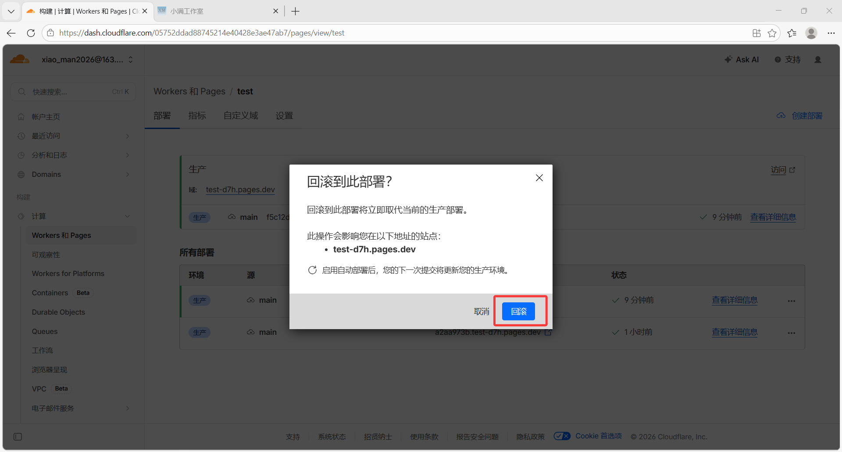Open the Ask AI assistant

click(x=742, y=60)
